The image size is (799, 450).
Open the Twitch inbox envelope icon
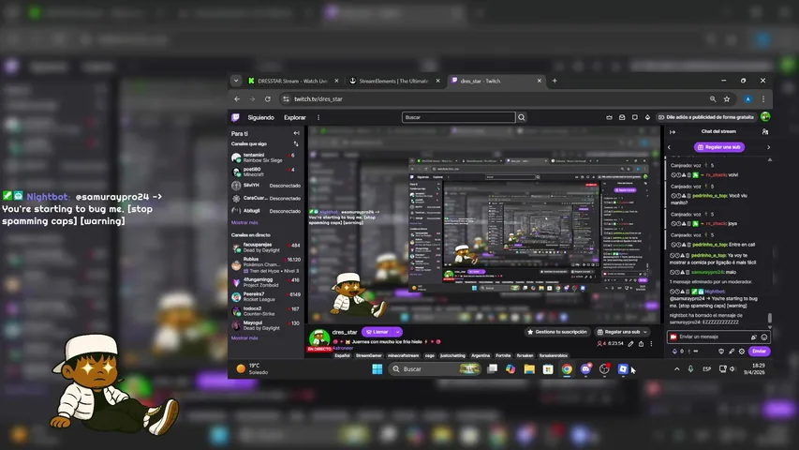pos(622,117)
